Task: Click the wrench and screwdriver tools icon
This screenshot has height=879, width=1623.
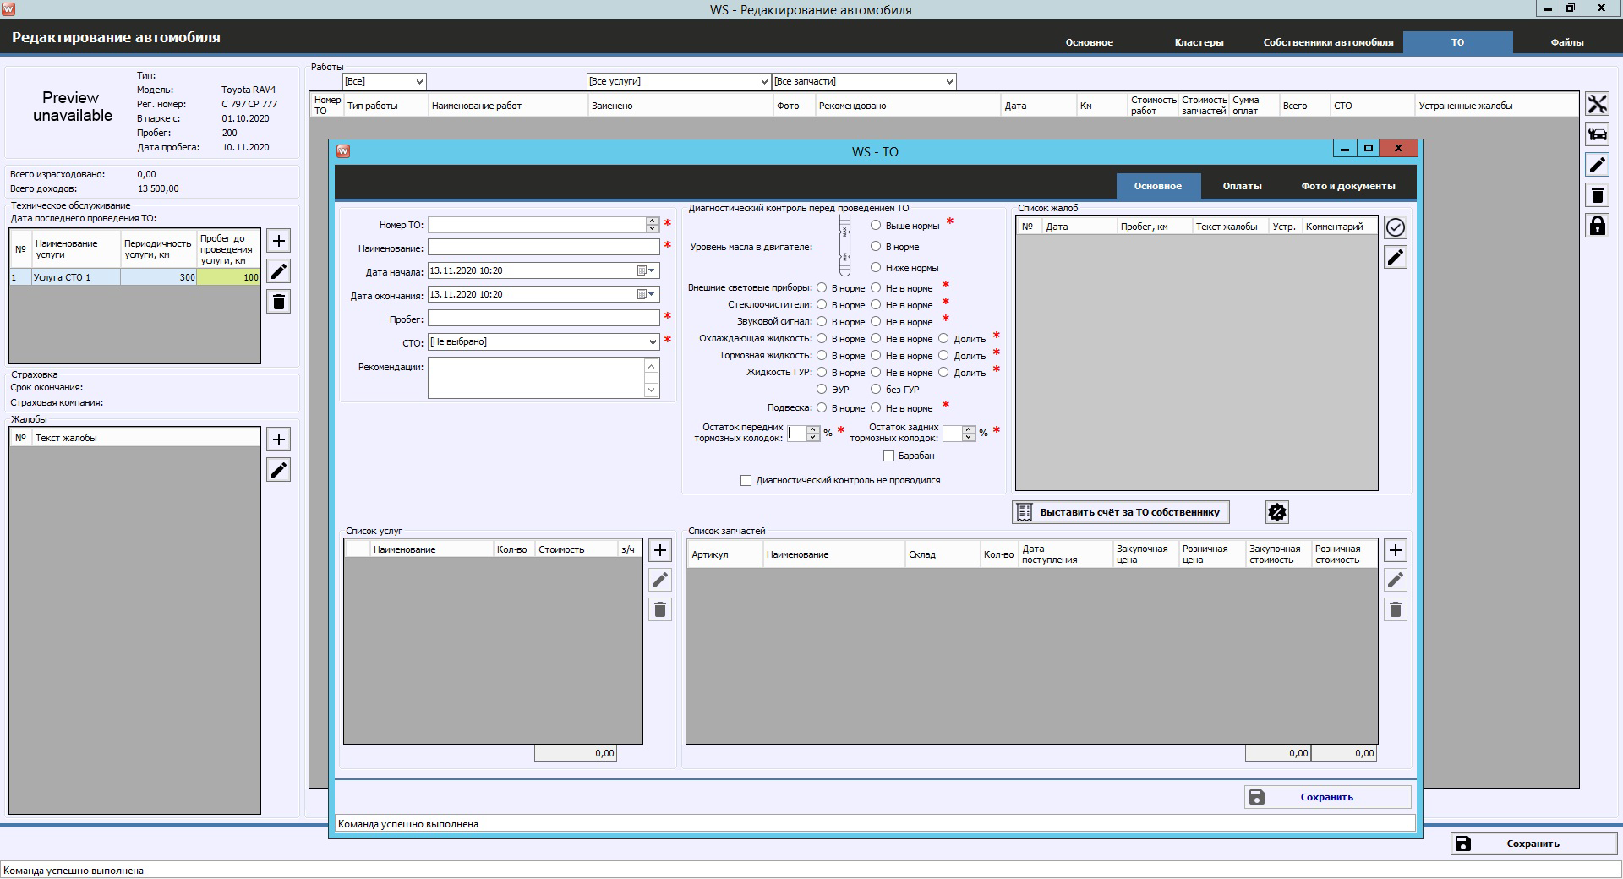Action: [x=1597, y=104]
